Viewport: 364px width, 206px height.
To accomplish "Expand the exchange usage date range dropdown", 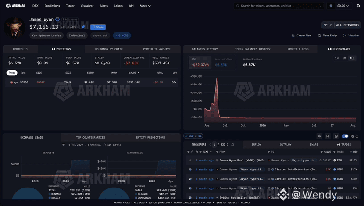I will click(x=64, y=145).
